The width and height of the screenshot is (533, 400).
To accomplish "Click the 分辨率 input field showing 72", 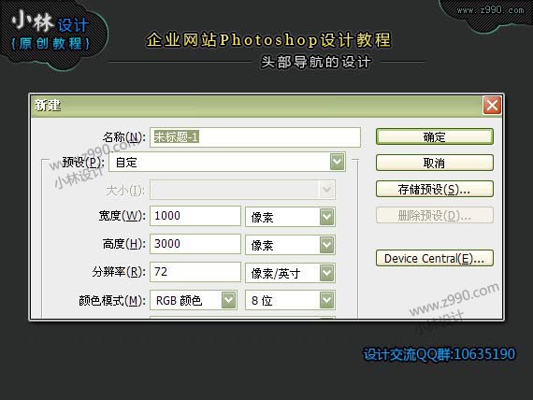I will [x=195, y=272].
